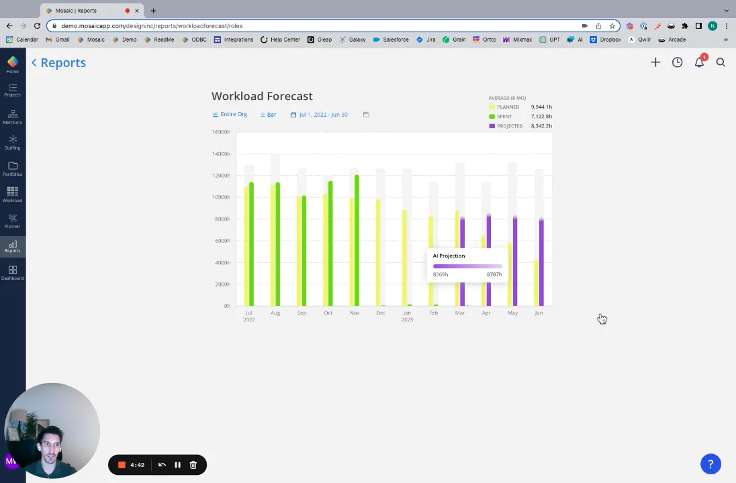Open the browser extensions puzzle icon
Image resolution: width=736 pixels, height=483 pixels.
685,25
